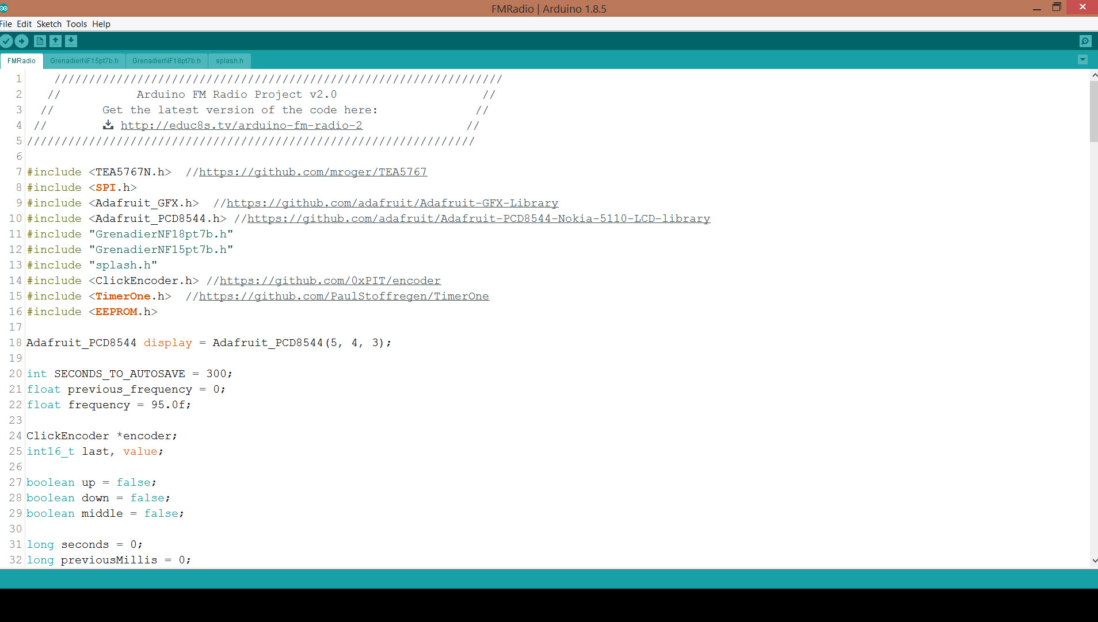The image size is (1098, 622).
Task: Click the 'SPI' include name
Action: 106,187
